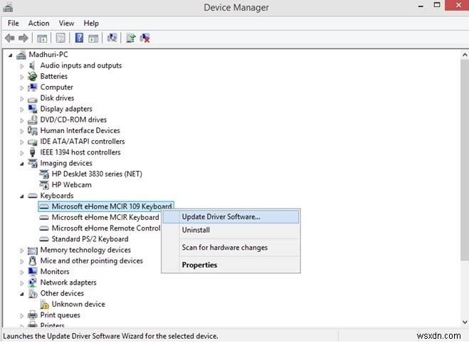Select the Unknown device entry
This screenshot has height=343, width=469.
tap(78, 304)
